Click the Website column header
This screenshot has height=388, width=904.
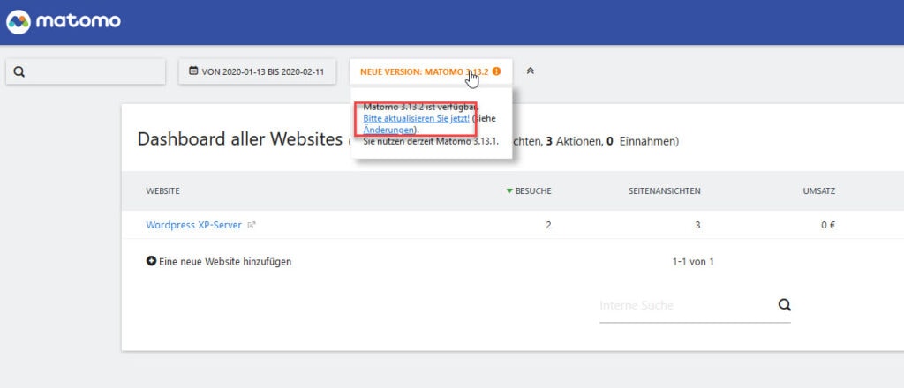click(x=162, y=191)
